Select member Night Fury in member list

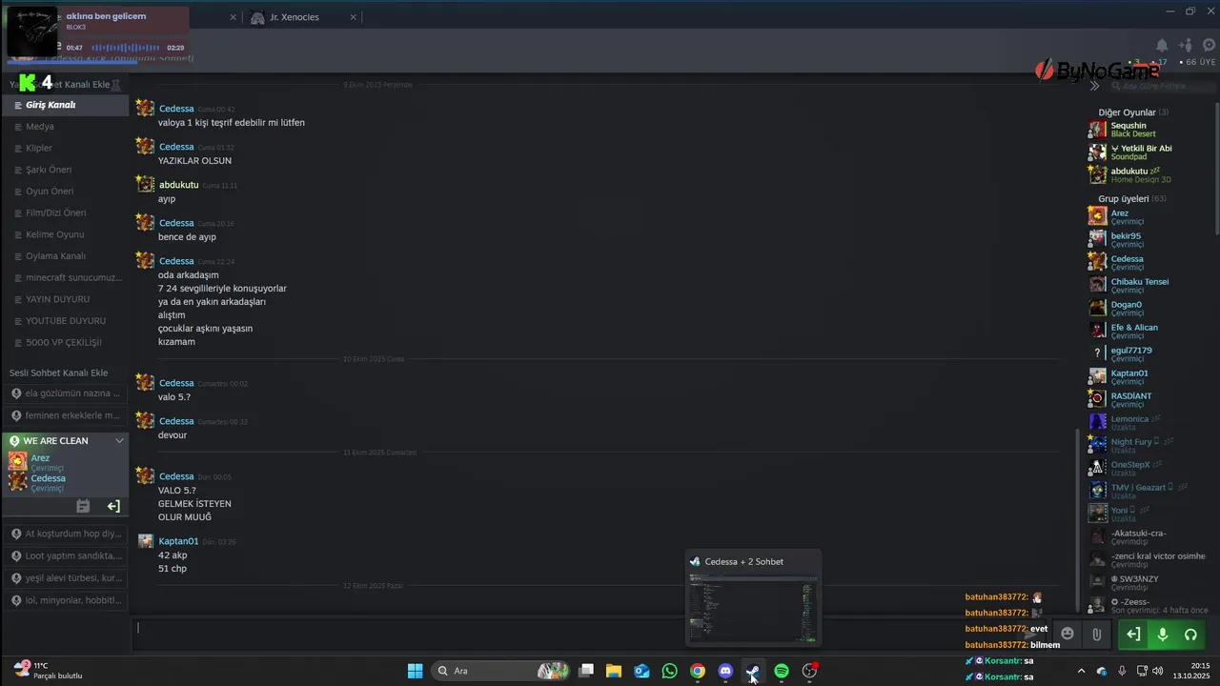(1149, 446)
